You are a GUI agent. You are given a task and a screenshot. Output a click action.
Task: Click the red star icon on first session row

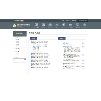click(45, 45)
